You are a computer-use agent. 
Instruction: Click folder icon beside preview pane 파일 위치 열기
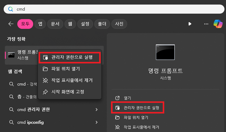[x=117, y=117]
